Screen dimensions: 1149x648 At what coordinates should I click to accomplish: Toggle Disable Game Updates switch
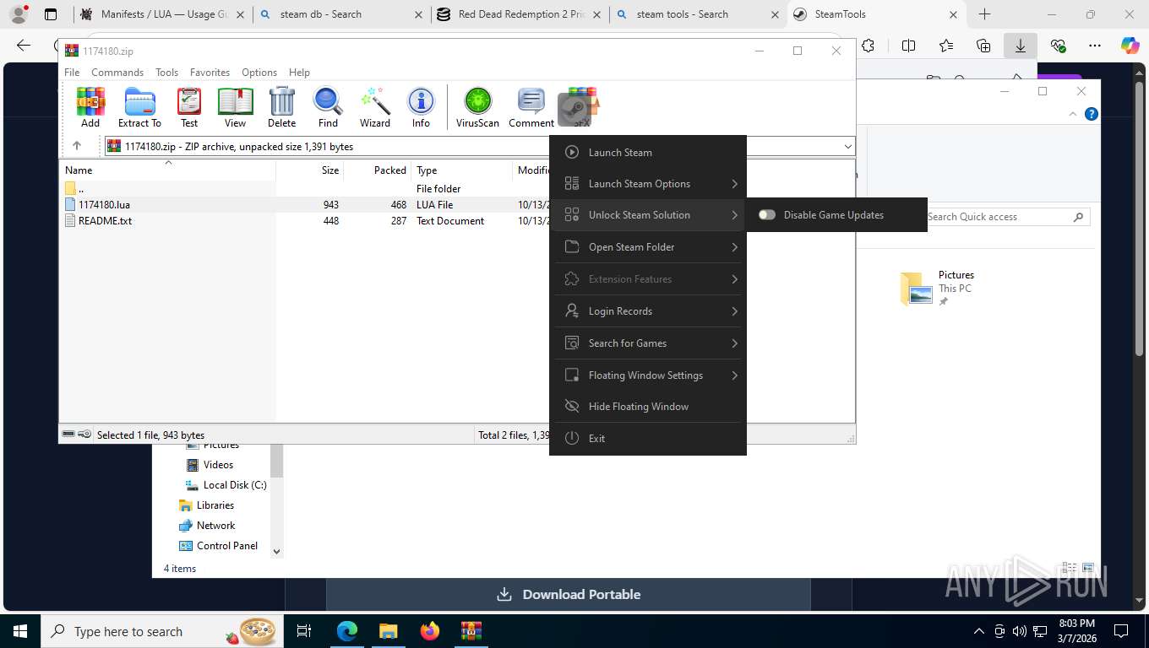tap(767, 214)
